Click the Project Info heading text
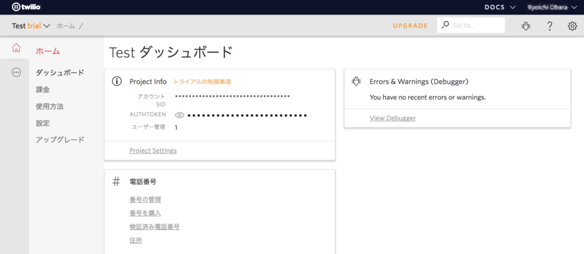The image size is (584, 254). pos(148,81)
